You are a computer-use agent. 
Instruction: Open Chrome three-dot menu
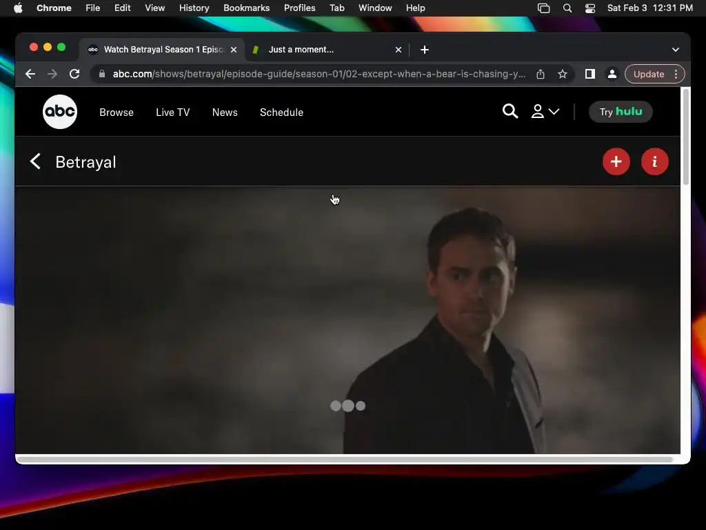(x=676, y=74)
